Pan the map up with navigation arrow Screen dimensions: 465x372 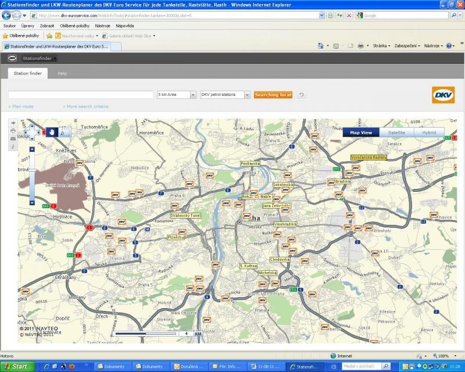[x=32, y=127]
